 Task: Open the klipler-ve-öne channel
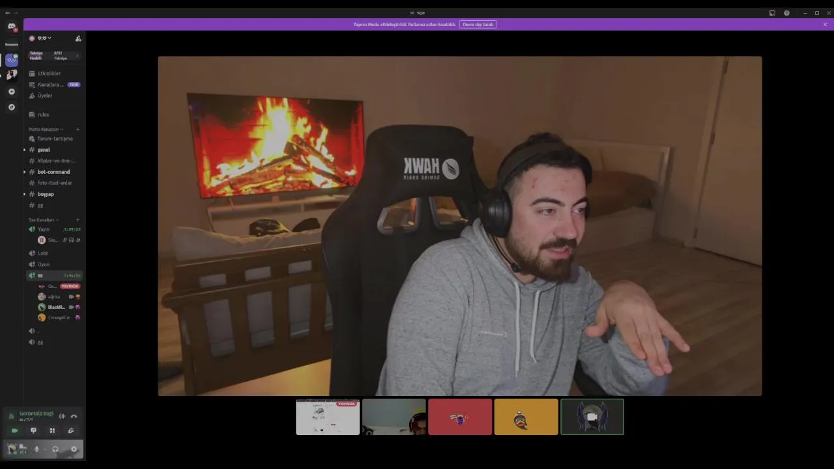[54, 161]
